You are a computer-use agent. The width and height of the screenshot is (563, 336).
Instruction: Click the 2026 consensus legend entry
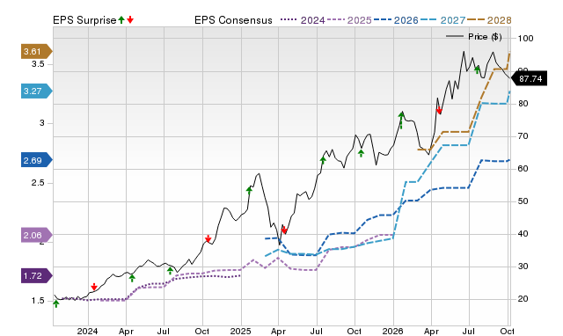396,20
